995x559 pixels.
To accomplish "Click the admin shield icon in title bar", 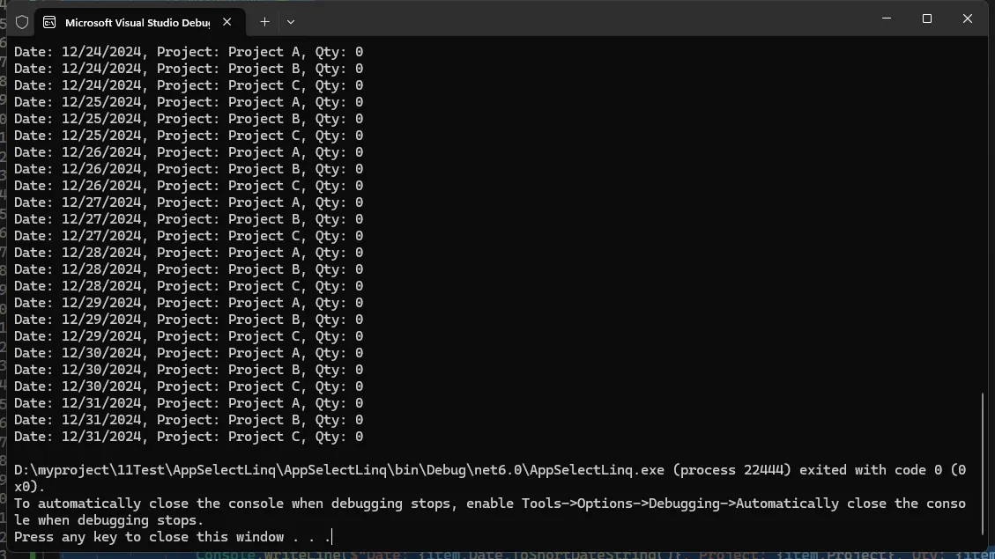I will coord(22,22).
